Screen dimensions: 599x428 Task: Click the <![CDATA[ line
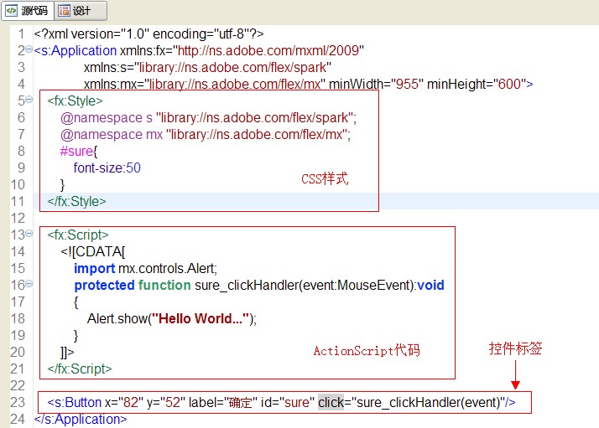pyautogui.click(x=93, y=252)
